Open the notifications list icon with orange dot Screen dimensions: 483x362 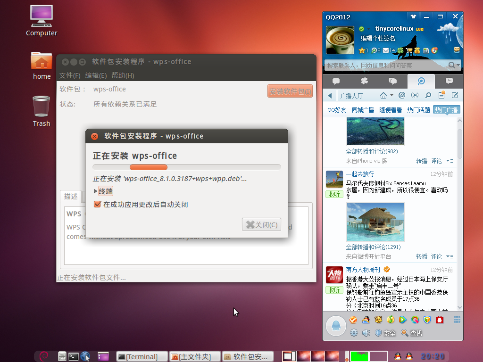coord(441,95)
